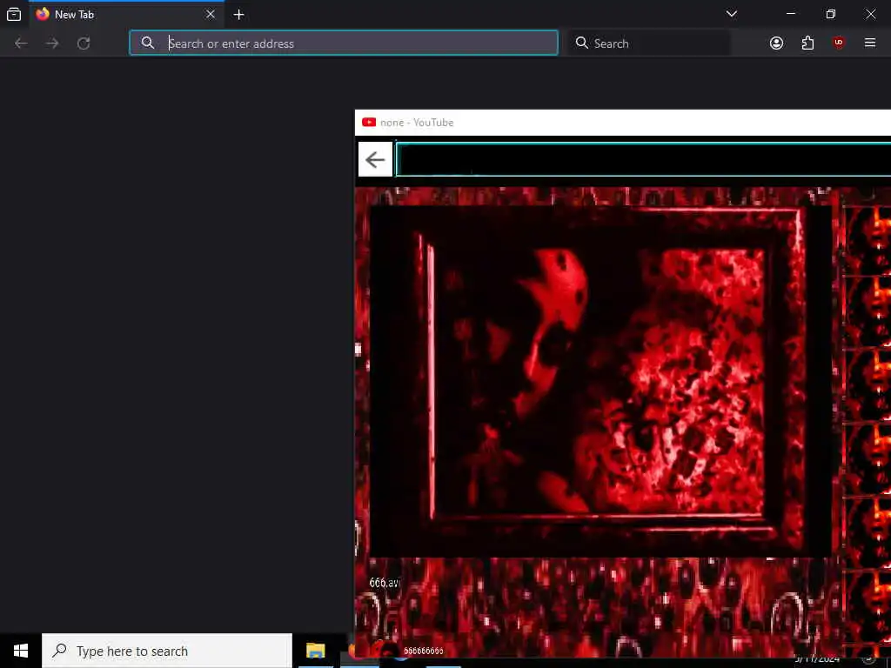Open a new tab with the plus button
The image size is (891, 668).
(x=238, y=15)
